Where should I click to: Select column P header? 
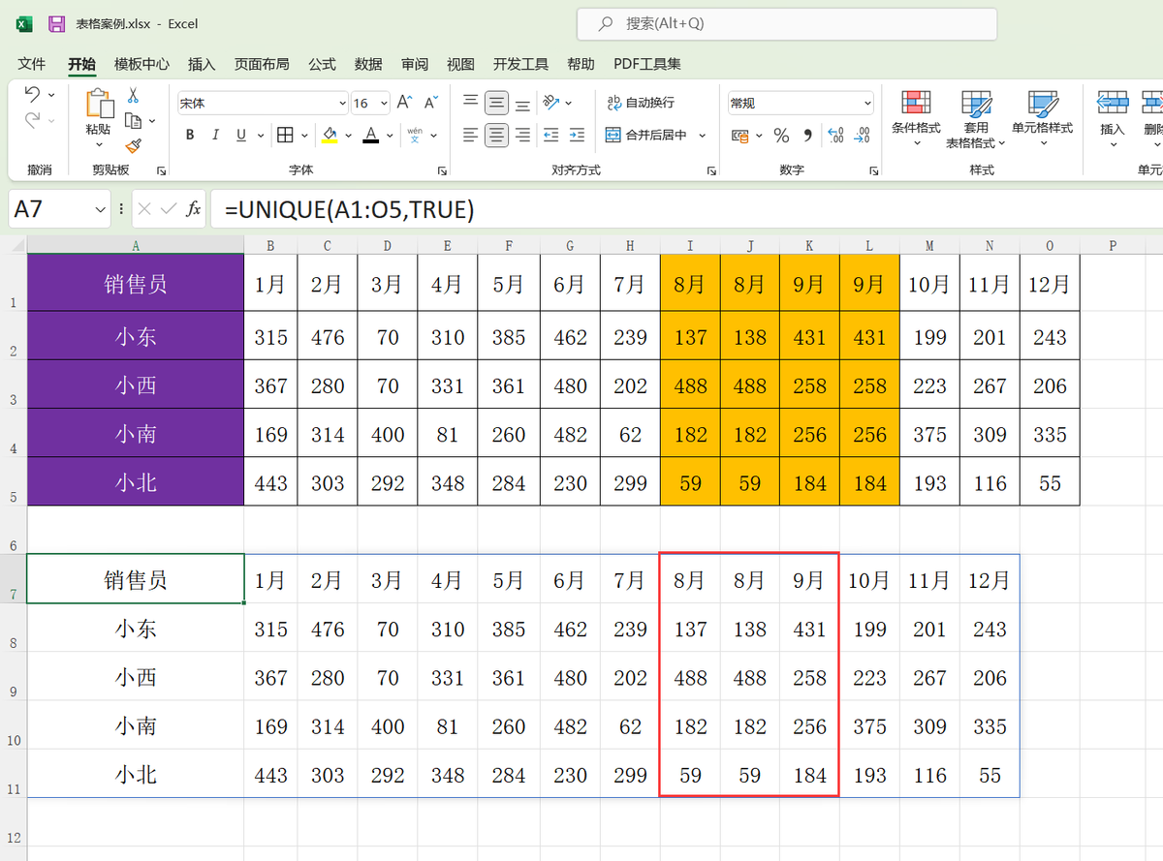click(x=1112, y=246)
